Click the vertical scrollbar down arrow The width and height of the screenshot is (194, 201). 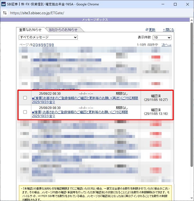pos(192,199)
